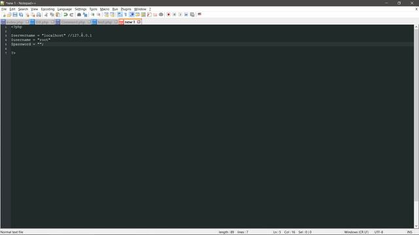Click the Save Recorded Macro icon
This screenshot has width=419, height=235.
coord(192,14)
